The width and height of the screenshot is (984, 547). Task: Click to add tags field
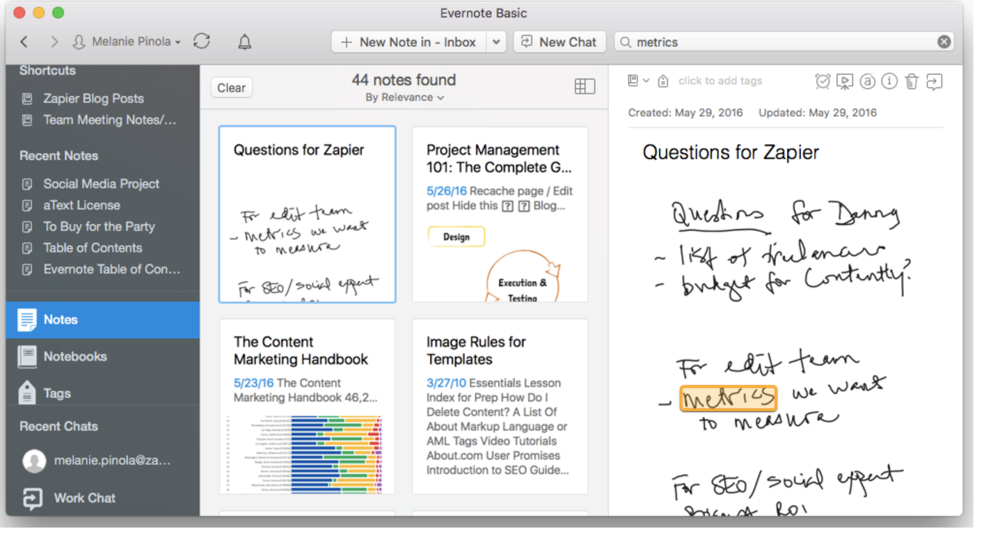coord(720,81)
